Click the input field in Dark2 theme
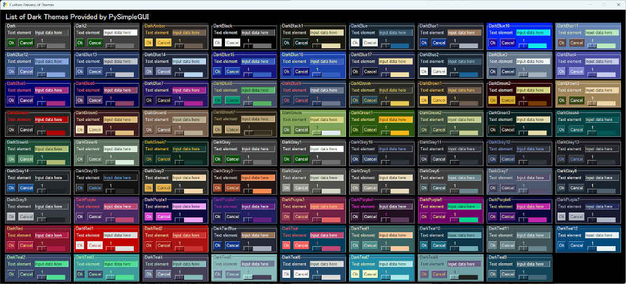This screenshot has height=284, width=626. (x=120, y=32)
